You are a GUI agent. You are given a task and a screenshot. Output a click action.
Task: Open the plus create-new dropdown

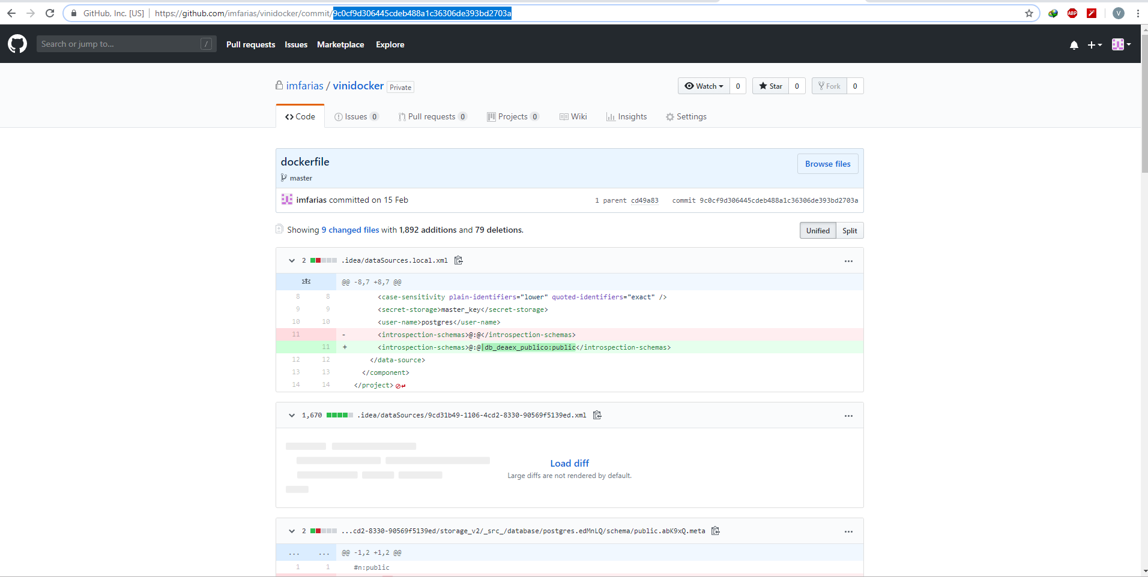click(1095, 45)
